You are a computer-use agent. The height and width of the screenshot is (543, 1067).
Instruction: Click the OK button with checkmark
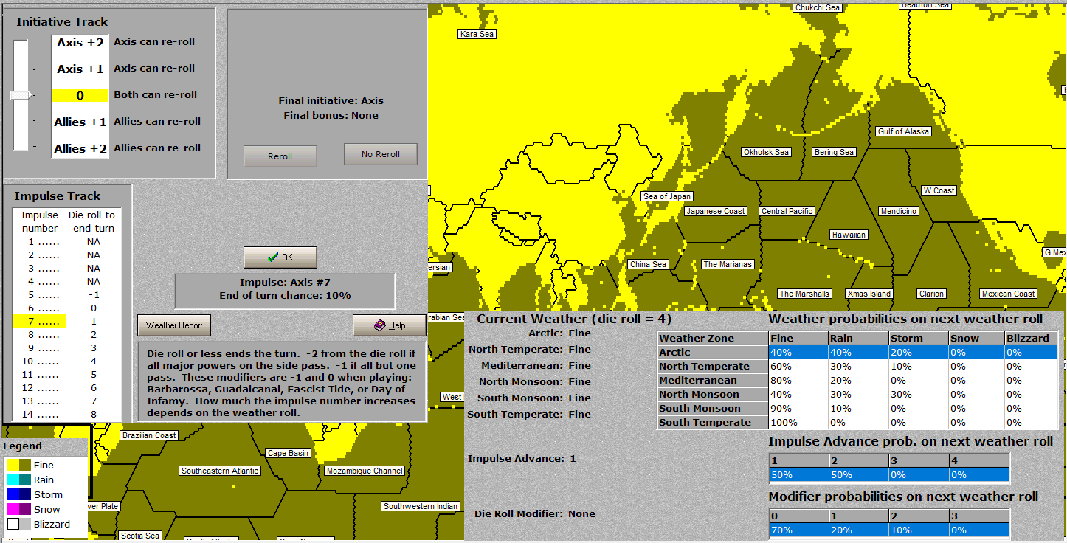pos(280,257)
